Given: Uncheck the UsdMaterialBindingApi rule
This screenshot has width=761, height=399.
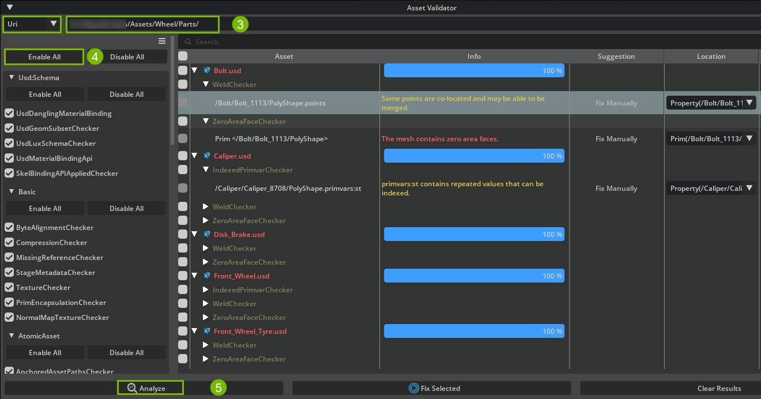Looking at the screenshot, I should coord(9,158).
